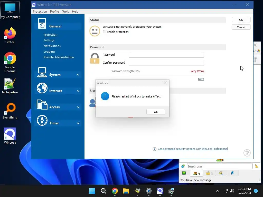263x197 pixels.
Task: Click the Timer compass icon
Action: pos(42,120)
